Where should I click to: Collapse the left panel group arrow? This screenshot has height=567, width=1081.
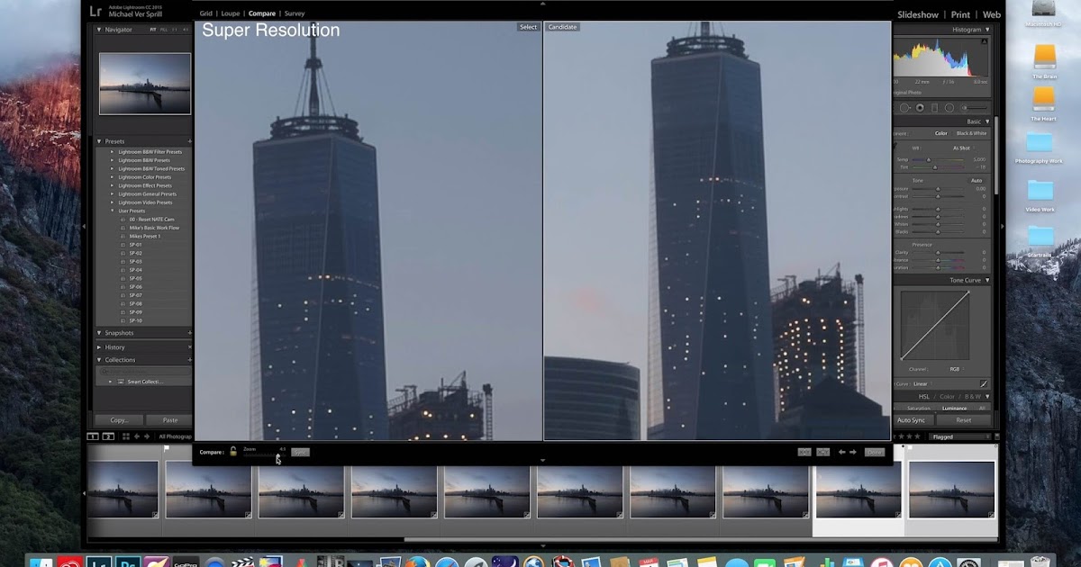click(x=84, y=227)
